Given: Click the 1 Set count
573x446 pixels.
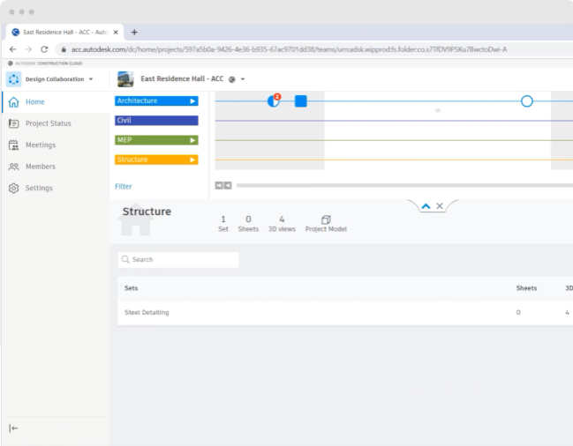Looking at the screenshot, I should tap(223, 224).
